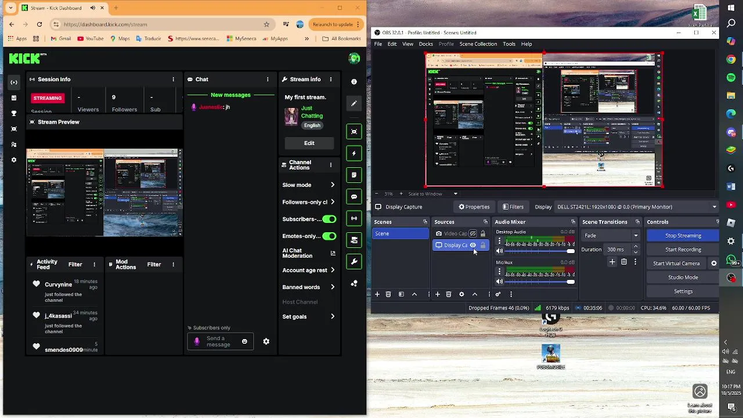Click the info icon in Kick right rail

coord(354,82)
